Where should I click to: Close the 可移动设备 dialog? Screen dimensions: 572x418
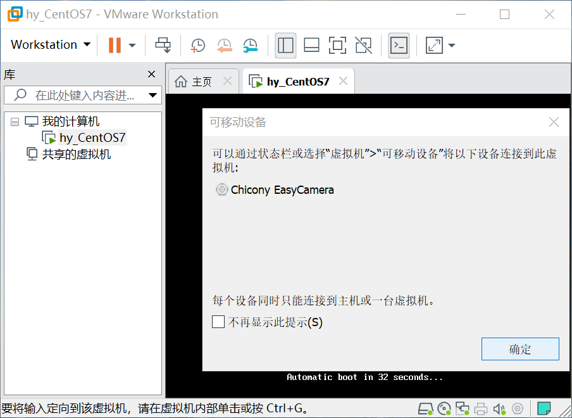click(x=554, y=122)
